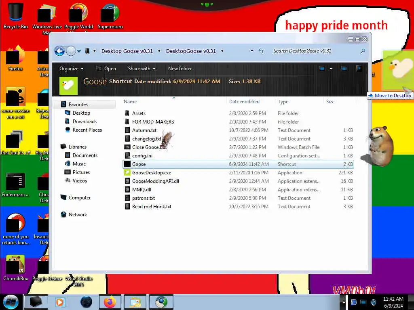Image resolution: width=414 pixels, height=310 pixels.
Task: Select Desktop Goose v0.31 breadcrumb
Action: coord(127,51)
